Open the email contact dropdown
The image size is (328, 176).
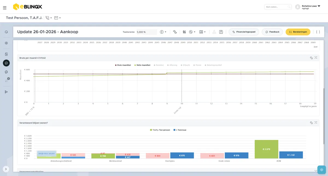57,18
